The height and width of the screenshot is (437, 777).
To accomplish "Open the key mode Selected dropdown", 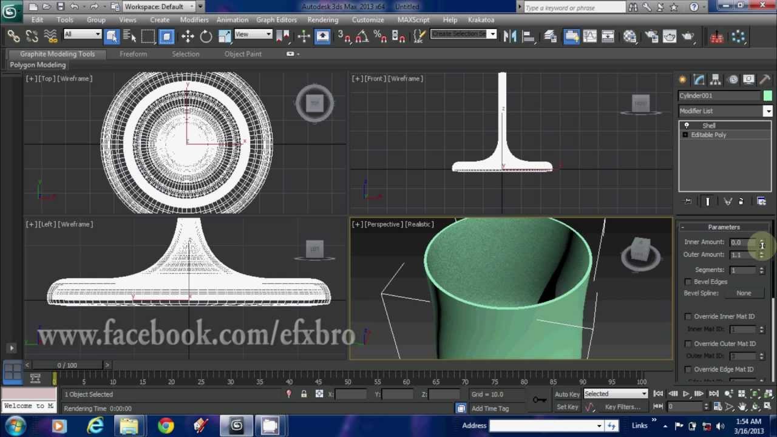I will pyautogui.click(x=615, y=394).
